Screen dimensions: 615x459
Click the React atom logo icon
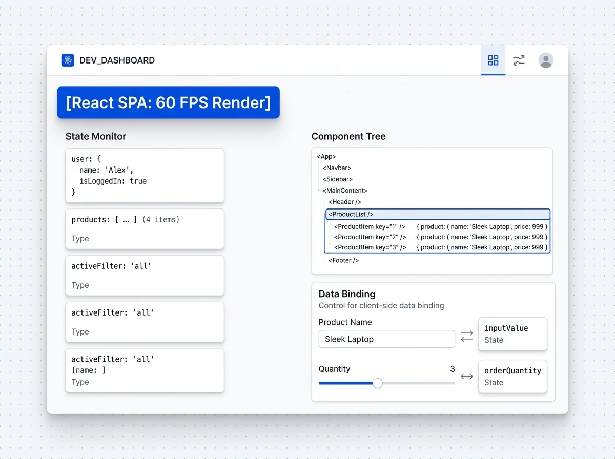click(68, 60)
